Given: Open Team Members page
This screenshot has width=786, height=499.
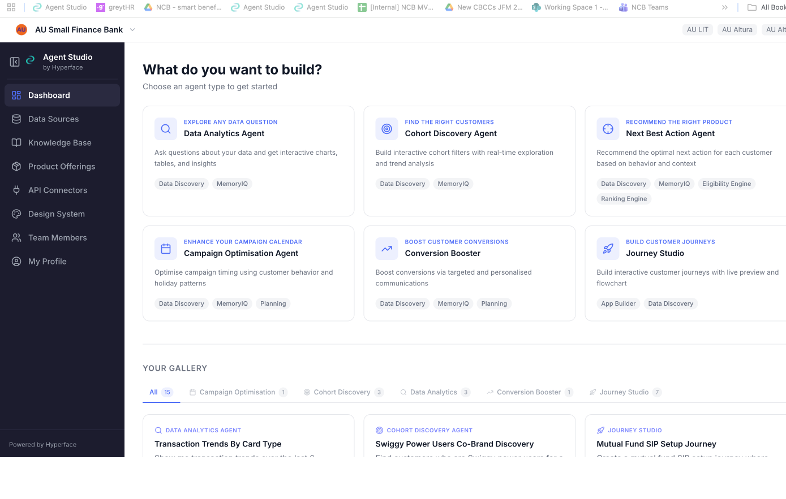Looking at the screenshot, I should tap(62, 237).
